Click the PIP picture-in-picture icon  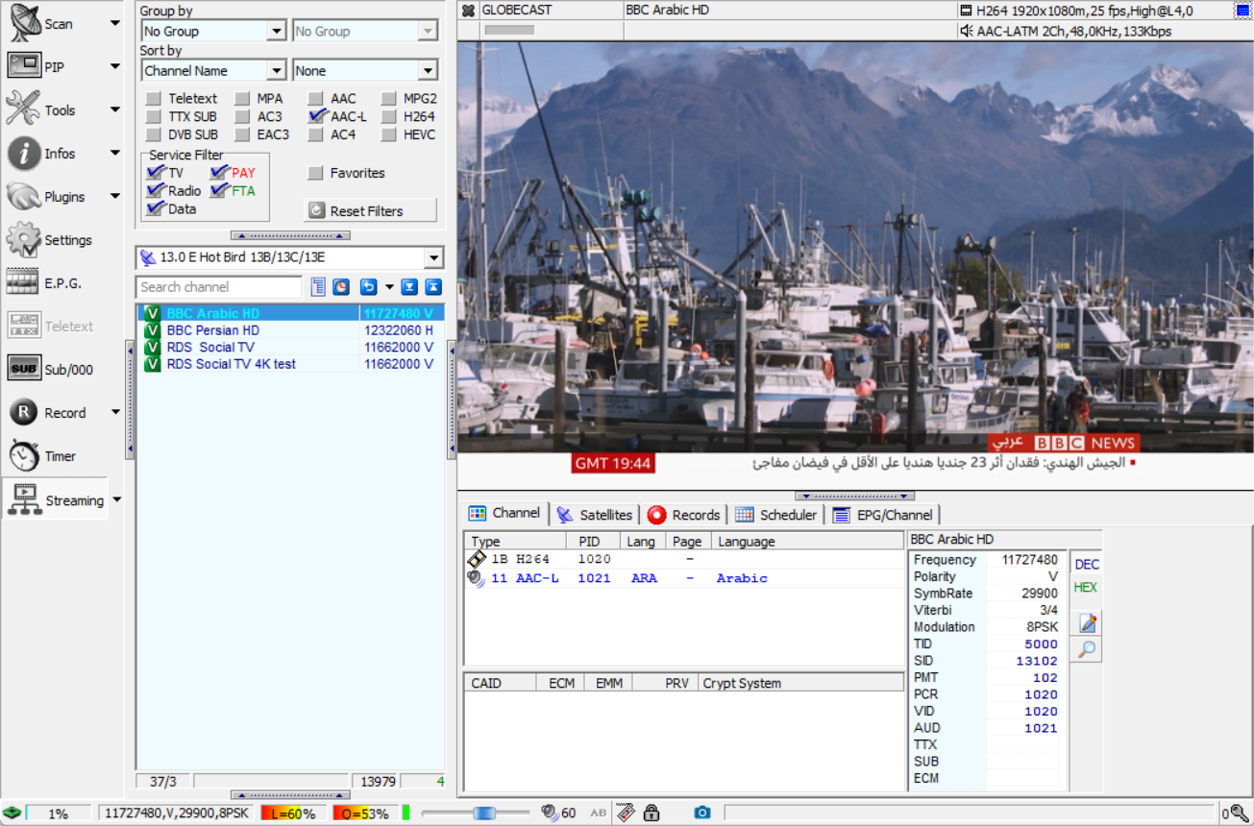coord(24,67)
